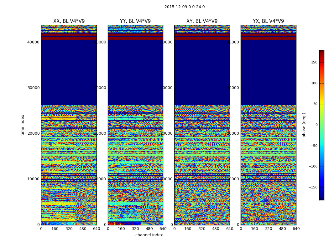Click the dark blue flagged region in the YY plot

(x=135, y=72)
